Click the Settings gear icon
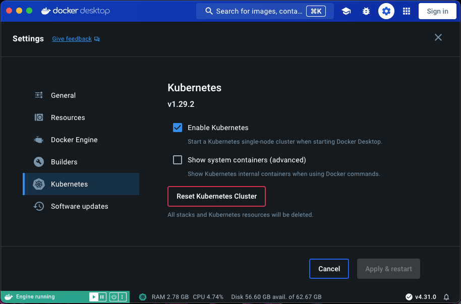Screen dimensions: 461x304 point(386,11)
